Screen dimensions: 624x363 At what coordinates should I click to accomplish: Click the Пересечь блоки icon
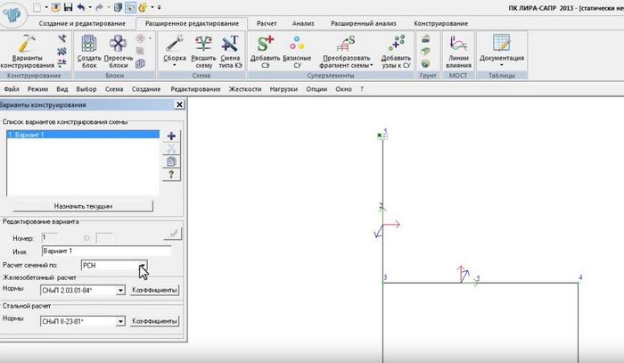click(119, 43)
